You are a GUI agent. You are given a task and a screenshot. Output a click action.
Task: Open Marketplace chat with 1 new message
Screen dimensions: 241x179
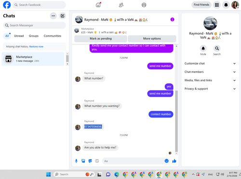33,59
